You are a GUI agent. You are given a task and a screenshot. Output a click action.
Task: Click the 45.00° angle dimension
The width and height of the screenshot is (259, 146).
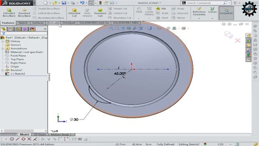click(120, 73)
